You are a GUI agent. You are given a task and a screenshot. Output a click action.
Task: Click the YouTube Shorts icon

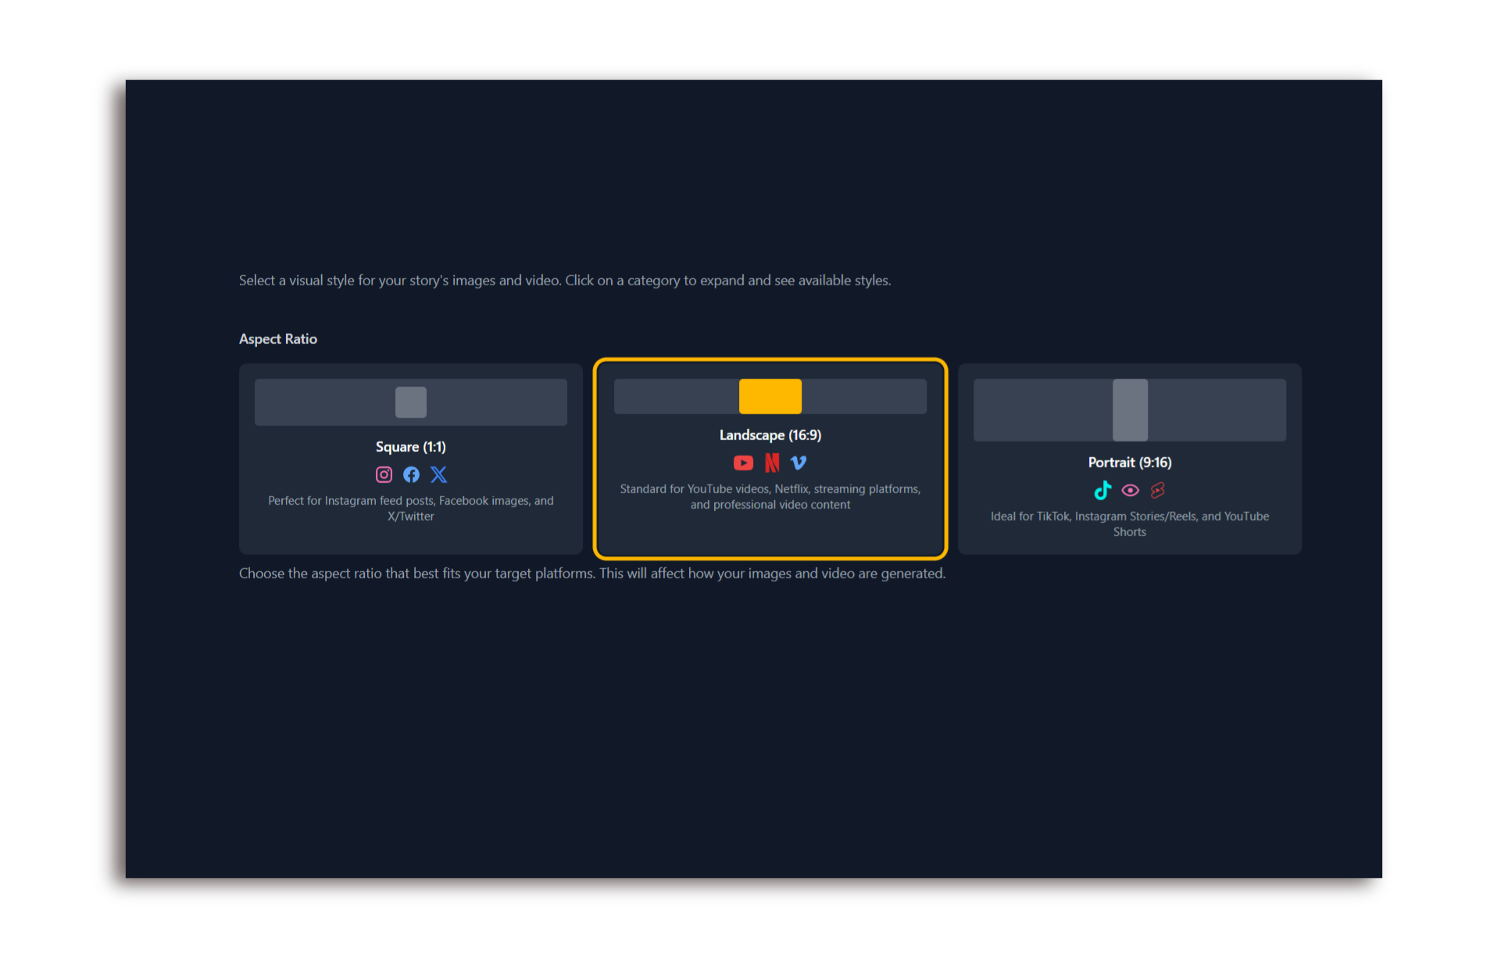click(x=1157, y=490)
